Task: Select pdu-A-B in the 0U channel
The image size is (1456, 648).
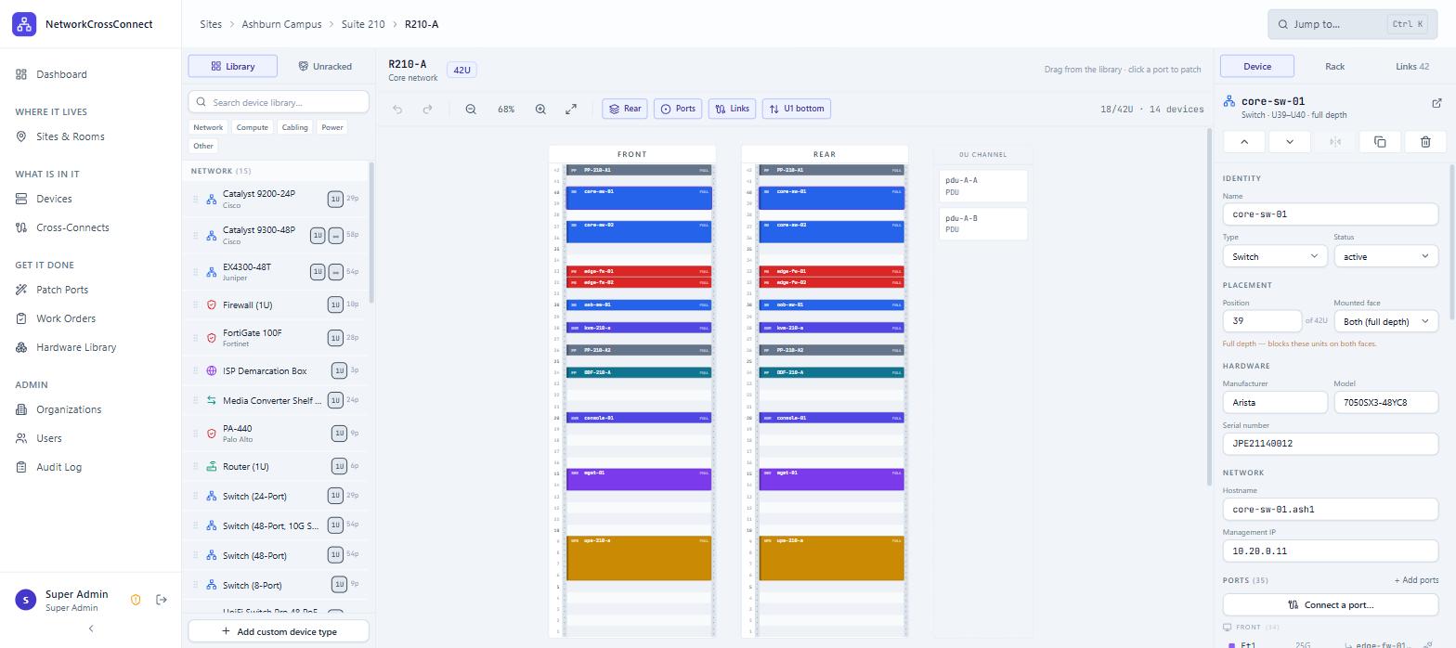Action: pyautogui.click(x=983, y=224)
